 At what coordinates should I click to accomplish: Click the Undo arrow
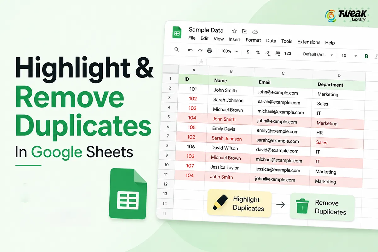(x=190, y=50)
